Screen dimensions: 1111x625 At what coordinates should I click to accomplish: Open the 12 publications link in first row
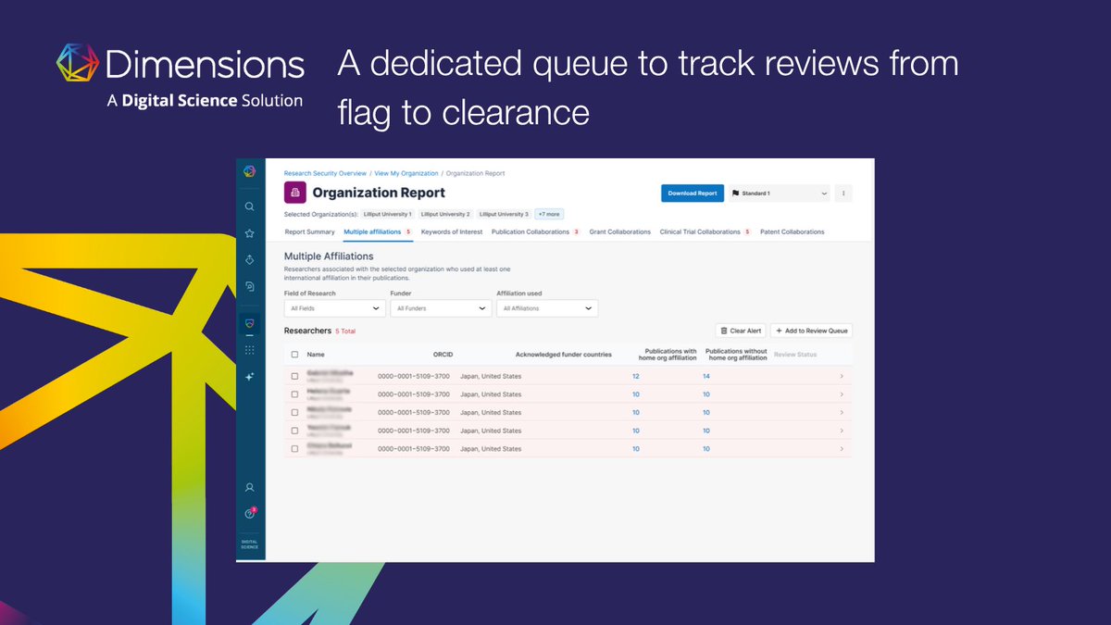pos(636,376)
